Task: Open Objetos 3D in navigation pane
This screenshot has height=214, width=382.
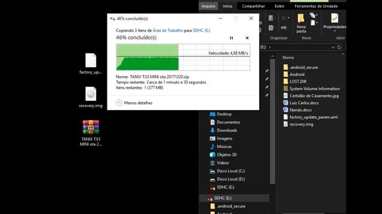Action: click(x=223, y=155)
